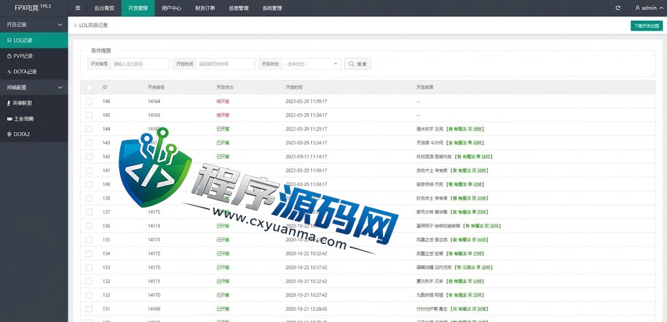Toggle the select-all checkbox in table header
Screen dimensions: 667x322
point(89,88)
